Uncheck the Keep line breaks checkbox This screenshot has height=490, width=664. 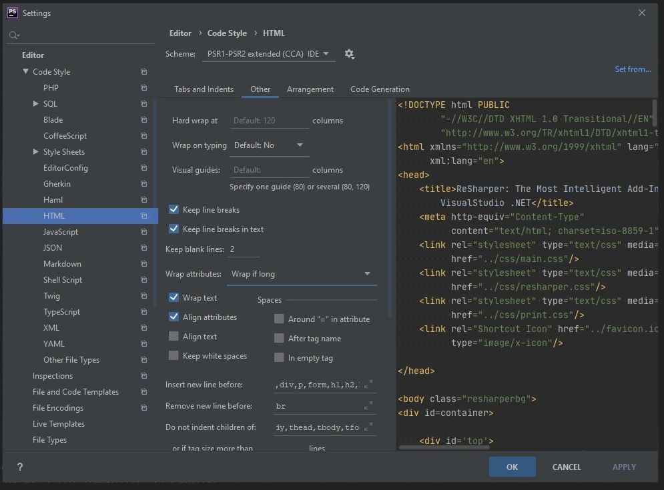174,210
